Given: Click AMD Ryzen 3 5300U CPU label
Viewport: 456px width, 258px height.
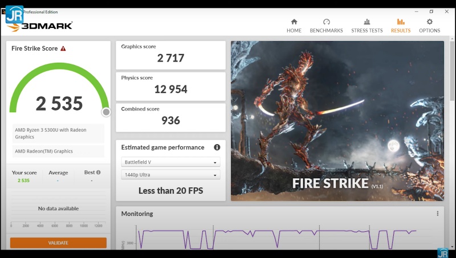Looking at the screenshot, I should click(58, 133).
